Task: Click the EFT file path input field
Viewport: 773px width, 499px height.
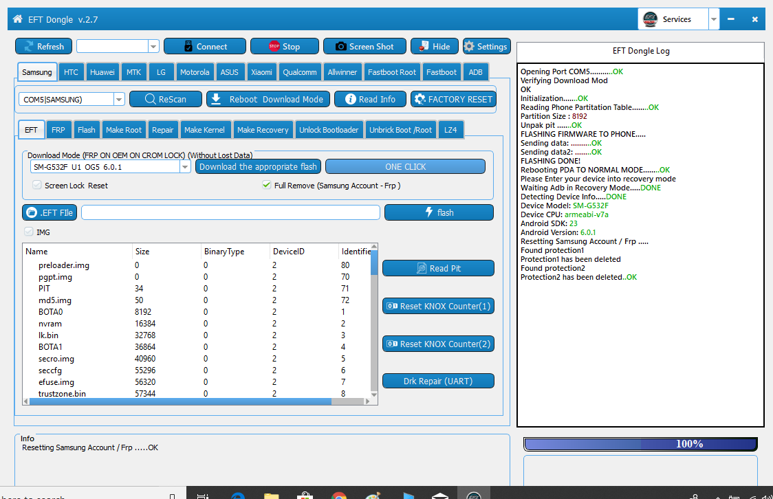Action: point(230,212)
